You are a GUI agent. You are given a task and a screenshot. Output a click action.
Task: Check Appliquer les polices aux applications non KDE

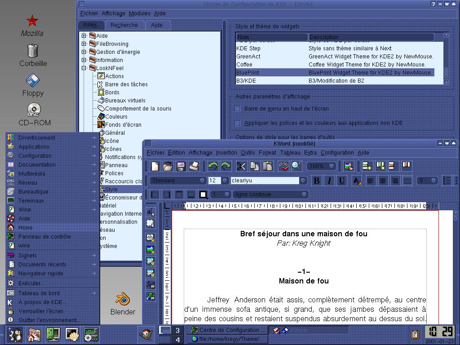237,123
